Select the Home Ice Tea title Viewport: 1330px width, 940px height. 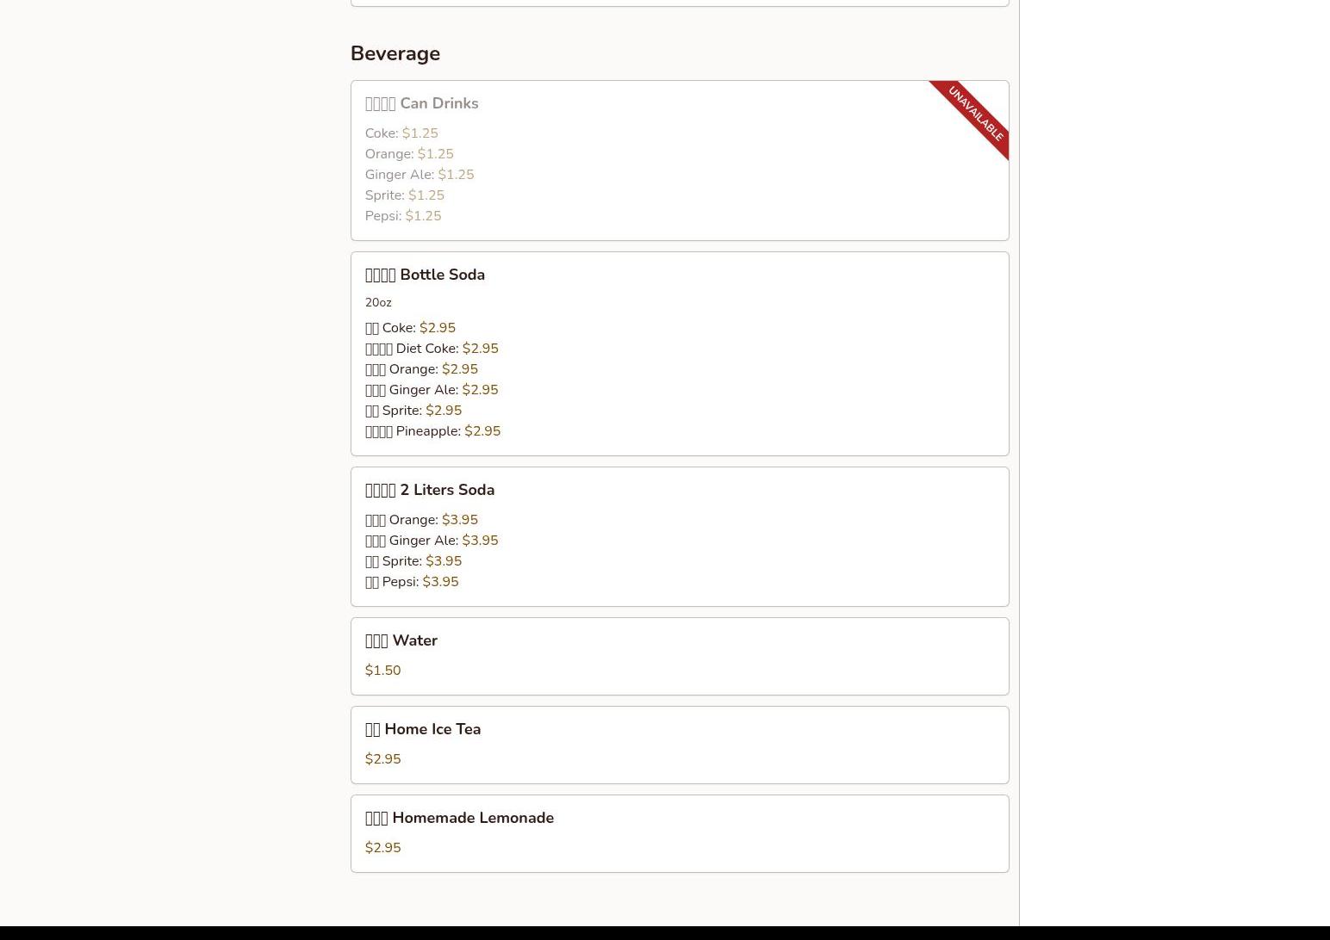coord(422,729)
